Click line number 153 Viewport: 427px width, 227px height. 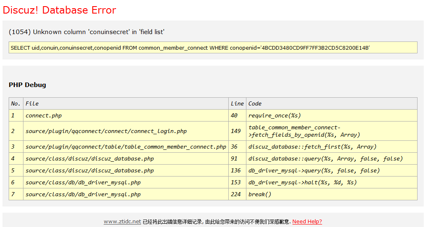point(237,183)
